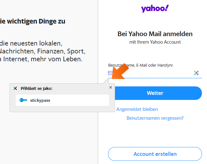207x164 pixels.
Task: Open Sticky Password icon inside username field
Action: coord(196,73)
